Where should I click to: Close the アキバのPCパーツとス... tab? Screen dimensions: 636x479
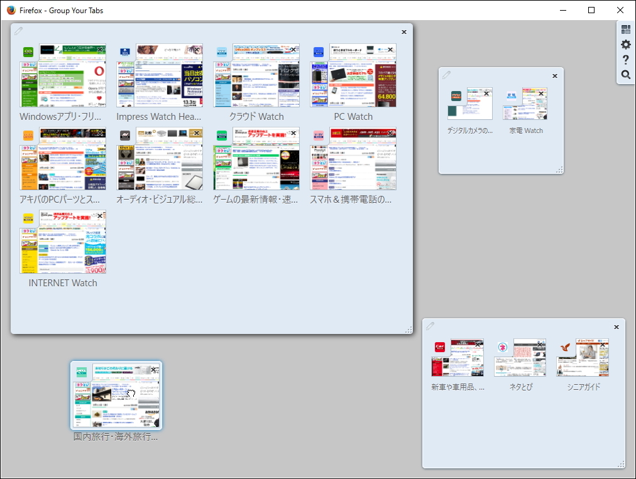[100, 133]
